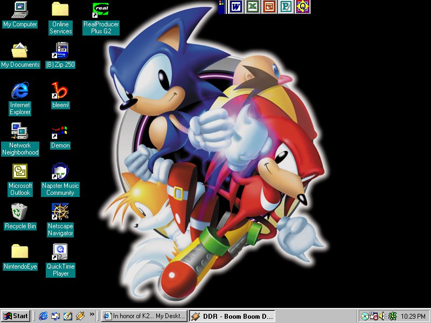Switch to the 'DDR - Boom Boom D...' taskbar button

(x=232, y=316)
